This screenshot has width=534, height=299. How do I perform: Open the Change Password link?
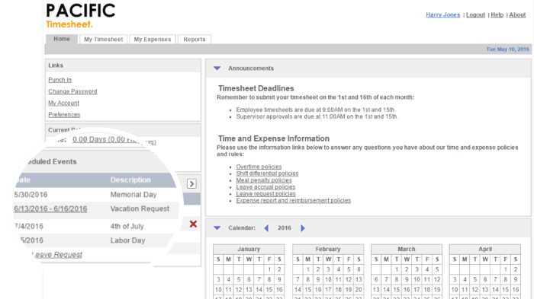[72, 91]
